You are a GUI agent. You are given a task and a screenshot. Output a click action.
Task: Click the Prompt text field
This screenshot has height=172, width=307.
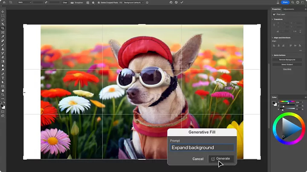pos(202,148)
